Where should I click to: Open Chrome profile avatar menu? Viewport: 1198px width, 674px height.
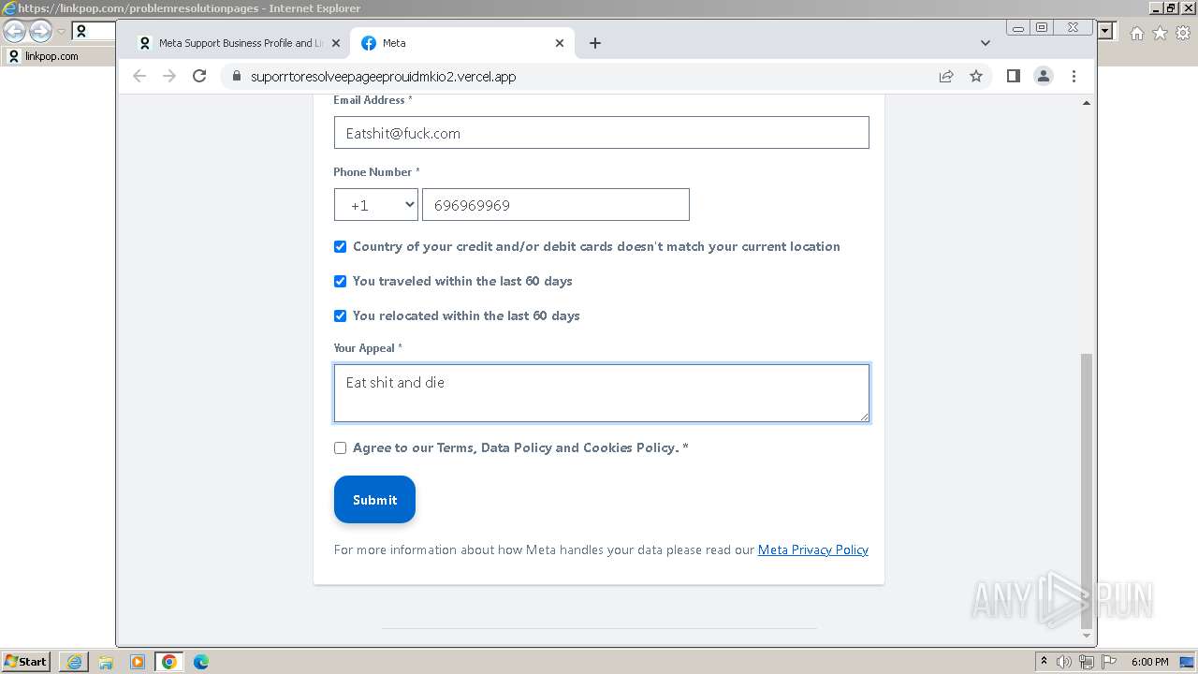tap(1044, 77)
